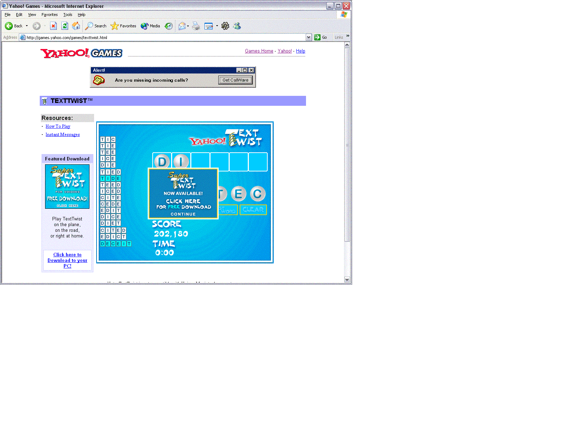Close the Alert! banner
The width and height of the screenshot is (568, 426).
(251, 70)
